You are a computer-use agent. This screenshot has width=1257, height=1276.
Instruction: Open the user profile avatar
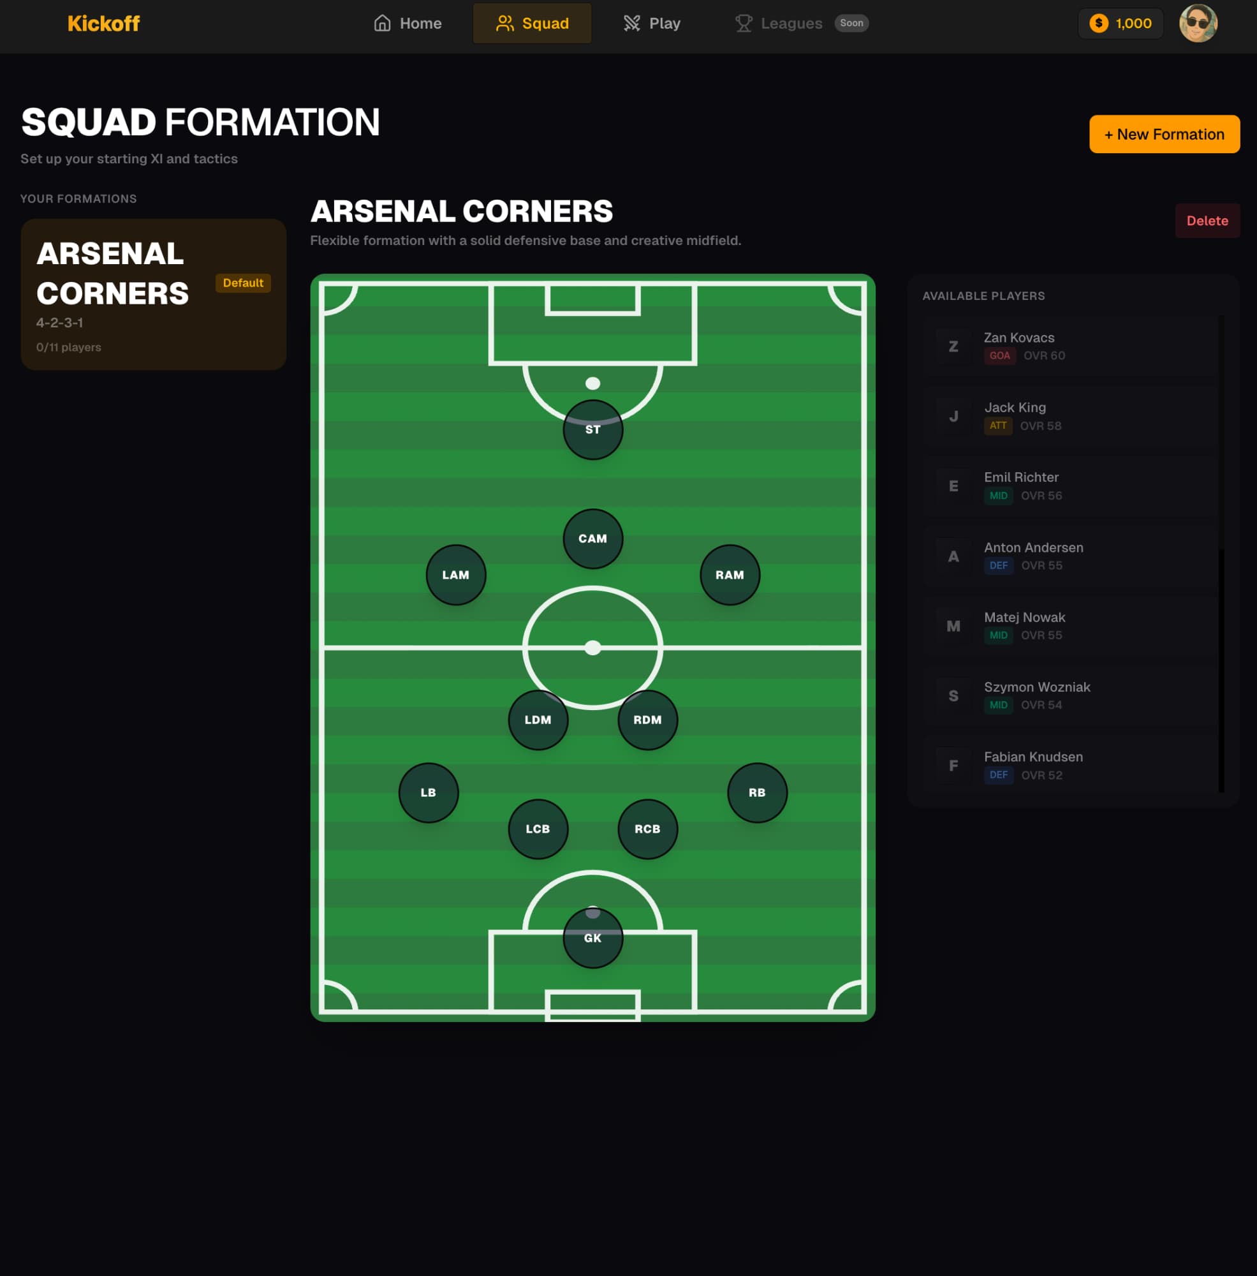coord(1198,24)
